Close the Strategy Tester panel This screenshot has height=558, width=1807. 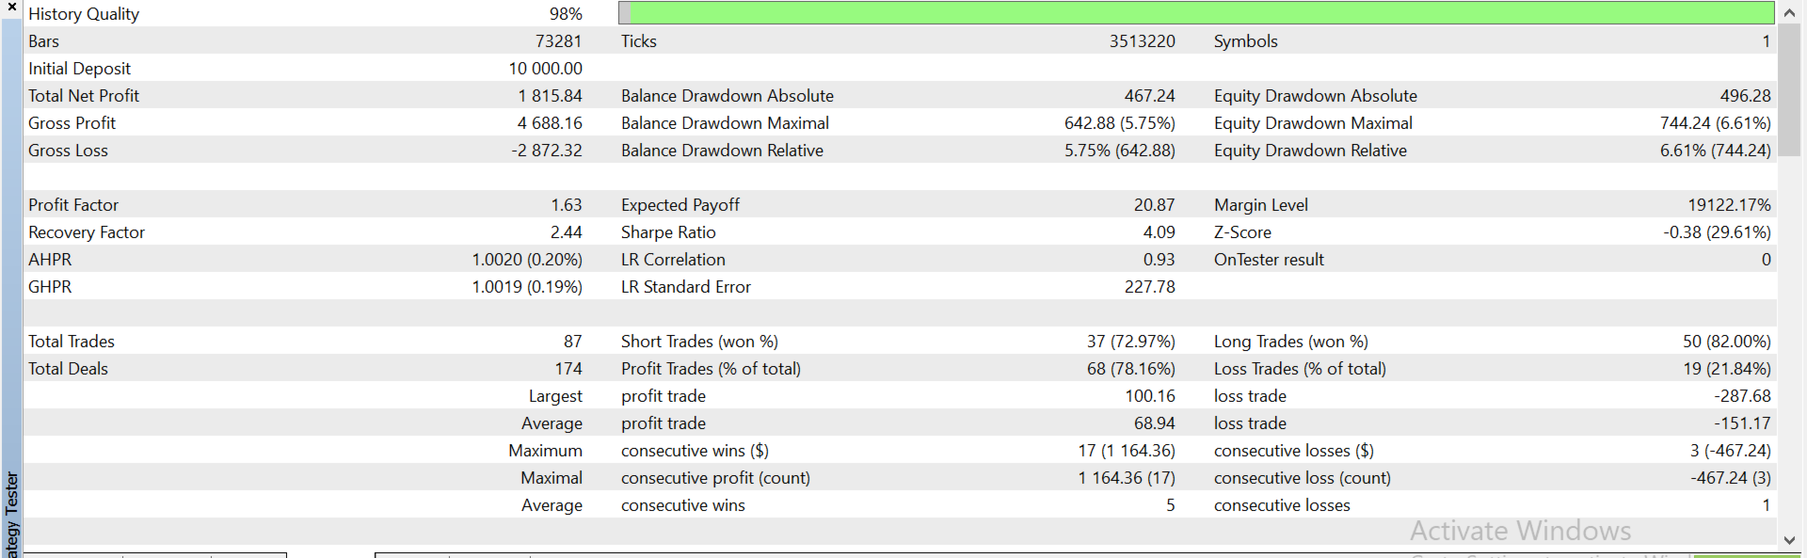[x=12, y=7]
